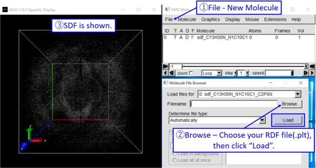Enable the zoom checkbox
The image size is (316, 168).
[x=191, y=73]
